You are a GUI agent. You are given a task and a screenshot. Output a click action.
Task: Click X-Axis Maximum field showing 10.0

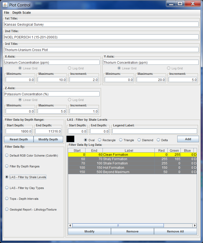point(52,80)
